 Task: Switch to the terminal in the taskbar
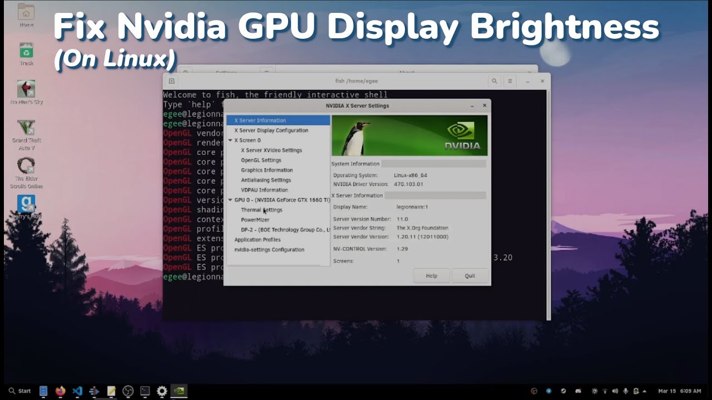[145, 391]
